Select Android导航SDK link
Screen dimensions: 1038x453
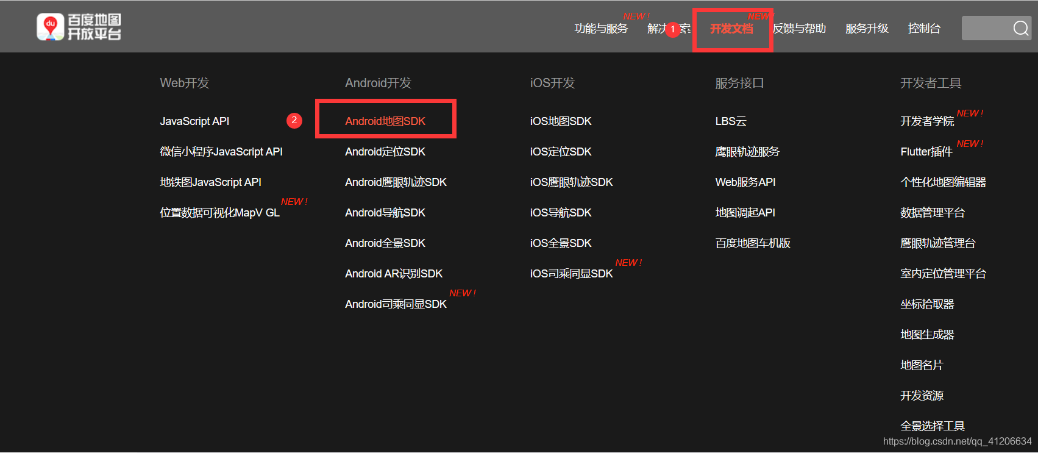coord(385,213)
